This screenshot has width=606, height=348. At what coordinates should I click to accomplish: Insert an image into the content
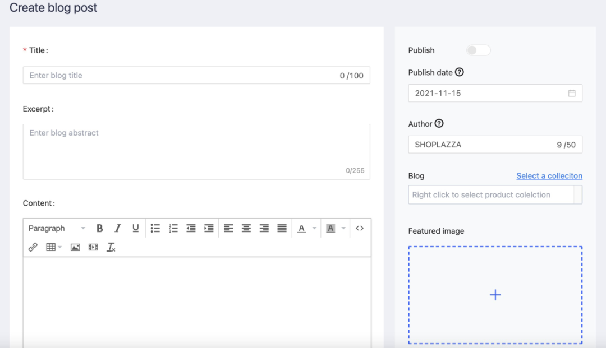(x=75, y=247)
